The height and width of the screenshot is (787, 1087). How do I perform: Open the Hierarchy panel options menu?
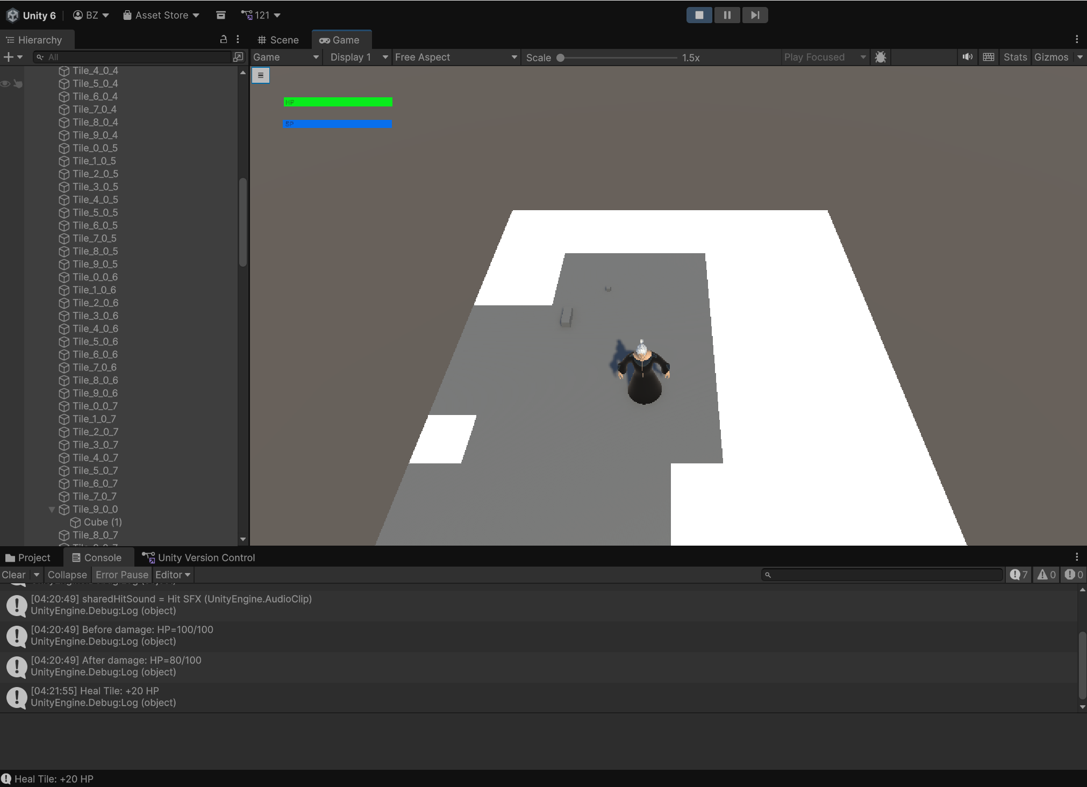point(238,39)
